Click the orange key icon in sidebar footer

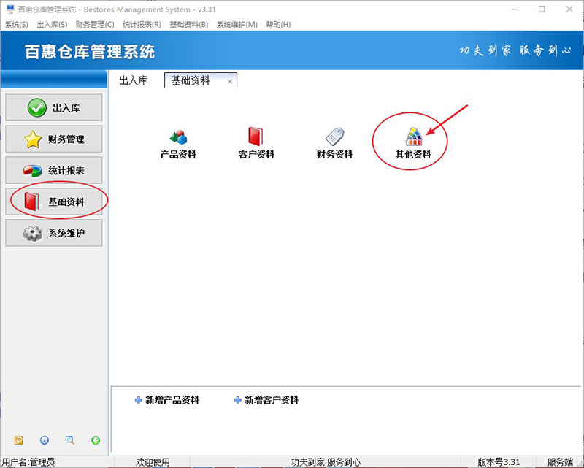pyautogui.click(x=19, y=440)
